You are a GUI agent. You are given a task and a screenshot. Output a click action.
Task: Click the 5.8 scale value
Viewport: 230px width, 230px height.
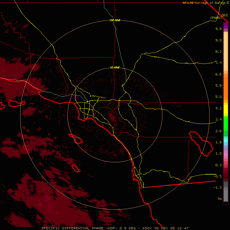pyautogui.click(x=218, y=85)
